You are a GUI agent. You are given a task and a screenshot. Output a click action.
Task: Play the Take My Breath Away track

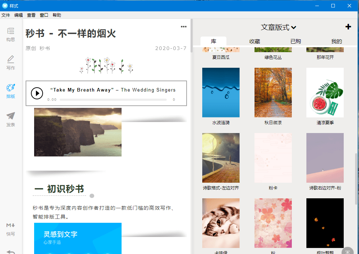(x=37, y=93)
